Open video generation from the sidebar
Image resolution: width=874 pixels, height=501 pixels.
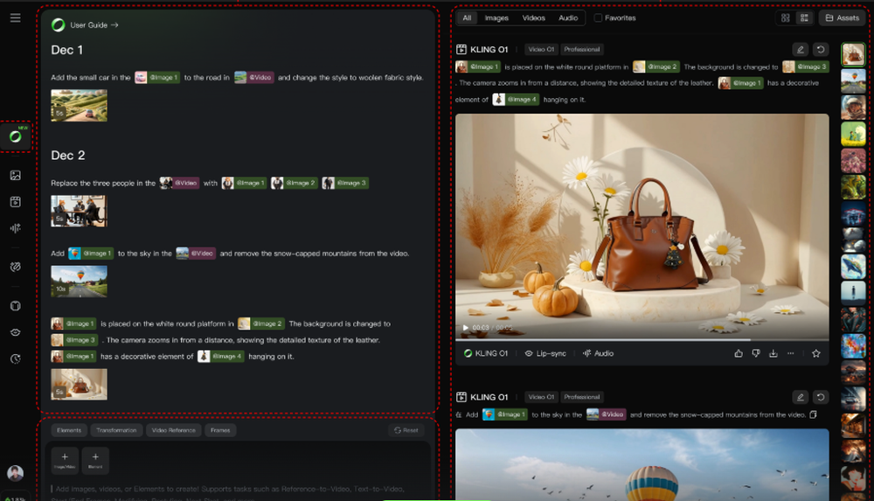click(16, 201)
